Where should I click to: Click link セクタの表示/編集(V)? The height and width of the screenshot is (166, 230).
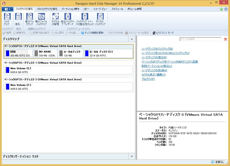[x=154, y=75]
